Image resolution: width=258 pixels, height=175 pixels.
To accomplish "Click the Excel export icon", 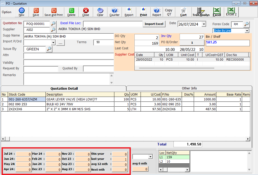I will click(217, 12).
